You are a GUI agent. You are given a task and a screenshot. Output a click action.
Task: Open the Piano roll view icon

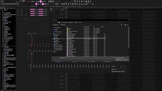pos(64,4)
